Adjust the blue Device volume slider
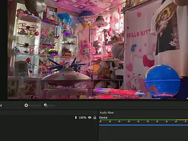 click(x=144, y=125)
